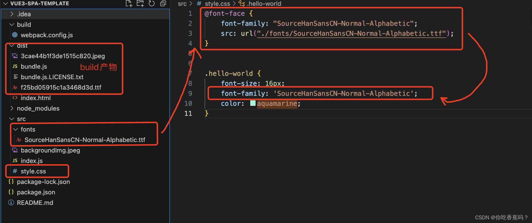This screenshot has width=532, height=223.
Task: Click the hash icon beside style.css in tree
Action: point(15,171)
